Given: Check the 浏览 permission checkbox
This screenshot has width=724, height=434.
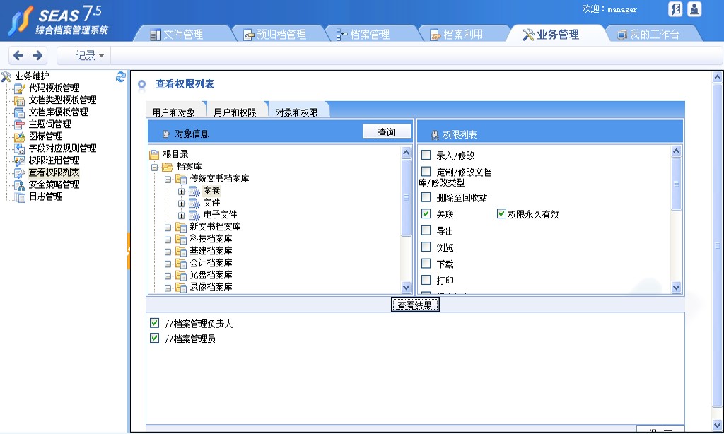Looking at the screenshot, I should 426,247.
